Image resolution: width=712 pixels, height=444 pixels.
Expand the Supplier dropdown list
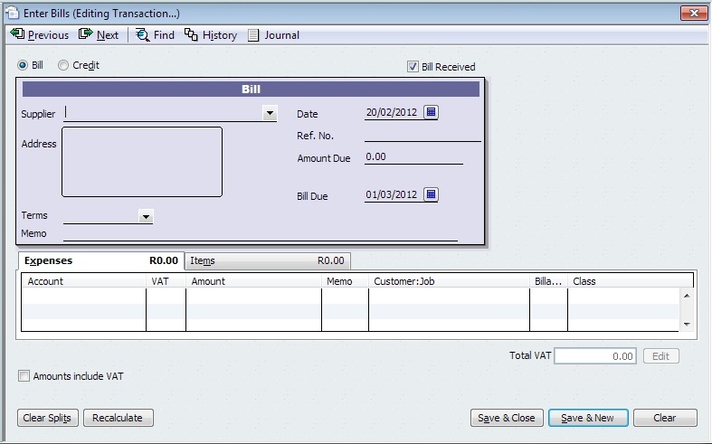coord(270,114)
